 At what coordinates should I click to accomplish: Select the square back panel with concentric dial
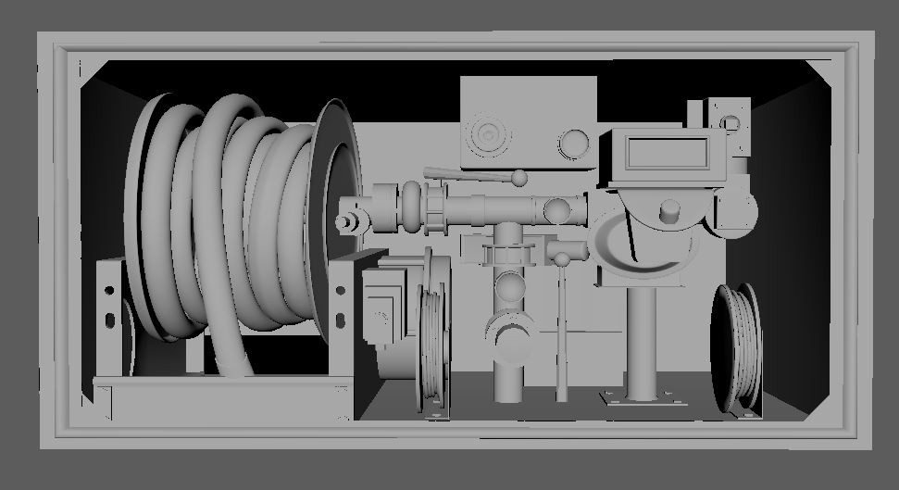coord(528,122)
